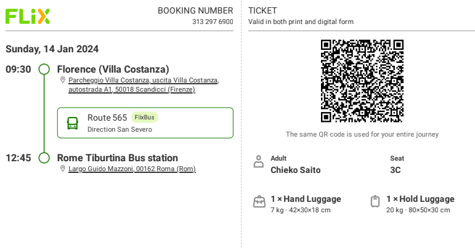Click the Rome Tiburtina Bus station heading
Viewport: 475px width, 248px height.
(118, 158)
